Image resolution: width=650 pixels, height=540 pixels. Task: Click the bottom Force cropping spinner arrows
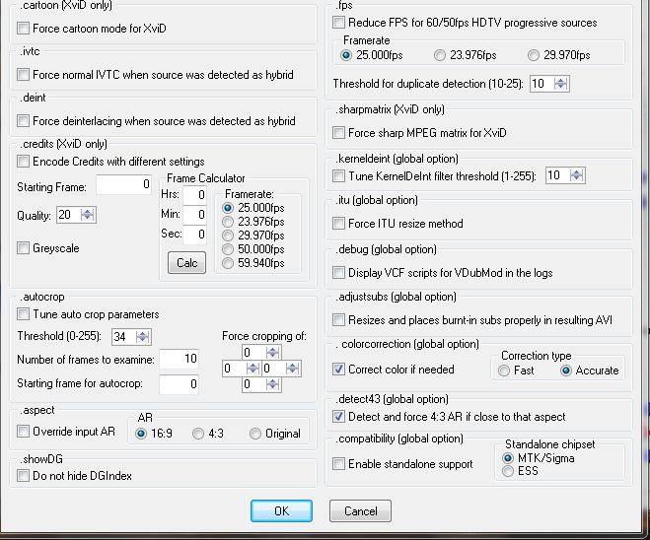pos(273,384)
